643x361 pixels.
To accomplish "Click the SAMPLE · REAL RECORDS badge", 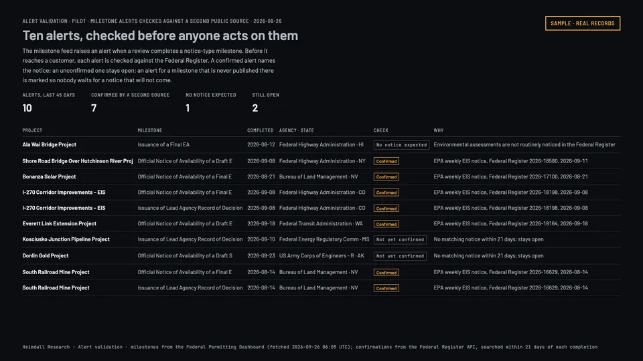I will pos(582,23).
